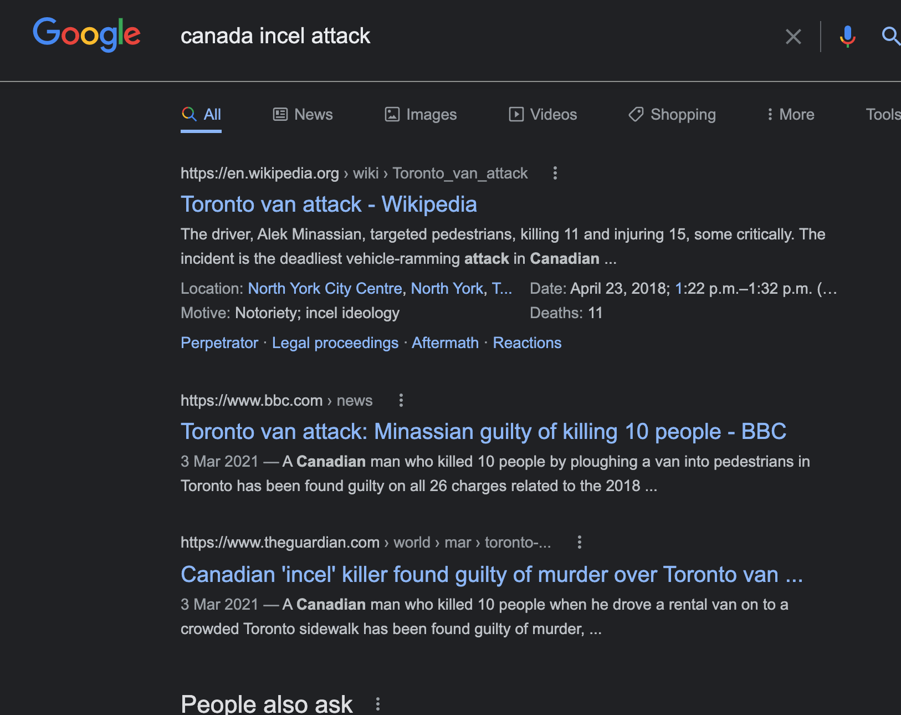Open three-dot menu beside People also ask
The image size is (901, 715).
pos(378,704)
